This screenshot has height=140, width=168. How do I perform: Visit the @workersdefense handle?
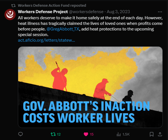pyautogui.click(x=86, y=12)
